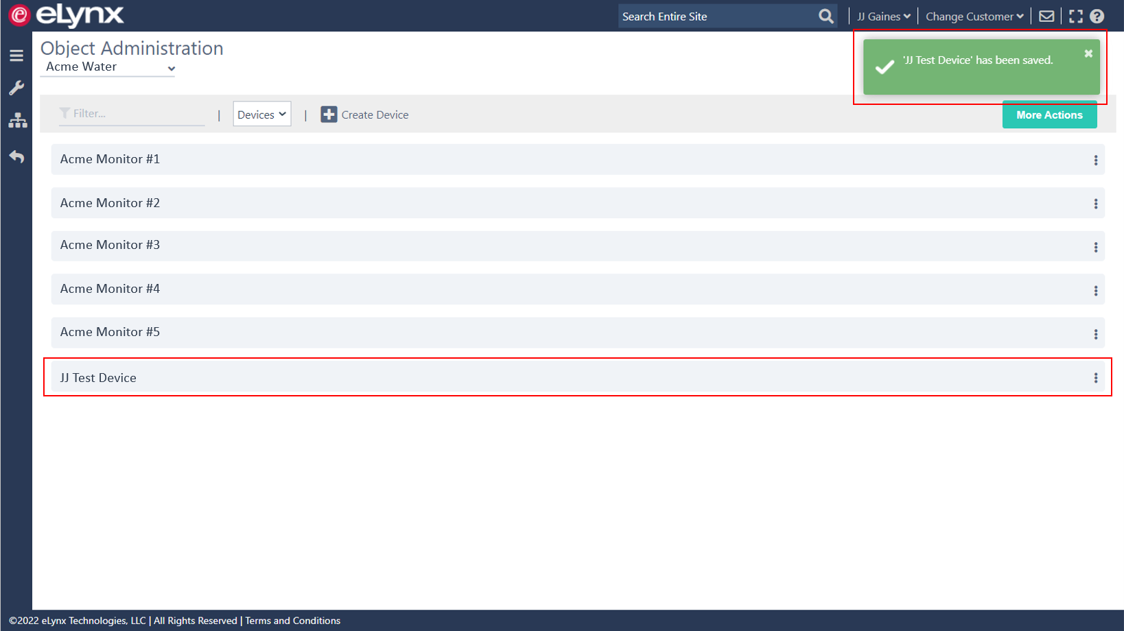Click the 'has been saved' notification message
1124x631 pixels.
[x=977, y=60]
